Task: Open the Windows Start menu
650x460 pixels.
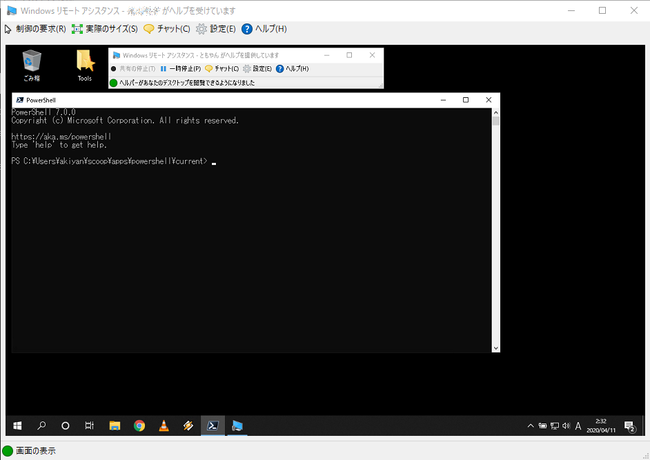Action: point(17,426)
